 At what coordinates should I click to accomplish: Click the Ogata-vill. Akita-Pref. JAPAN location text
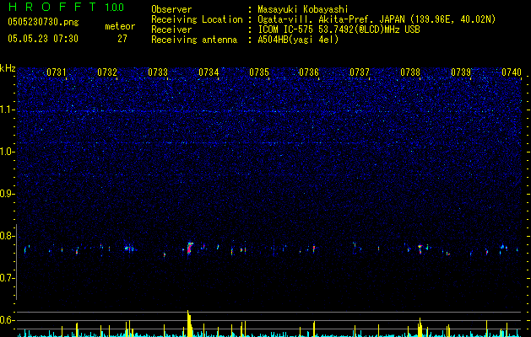pos(377,19)
